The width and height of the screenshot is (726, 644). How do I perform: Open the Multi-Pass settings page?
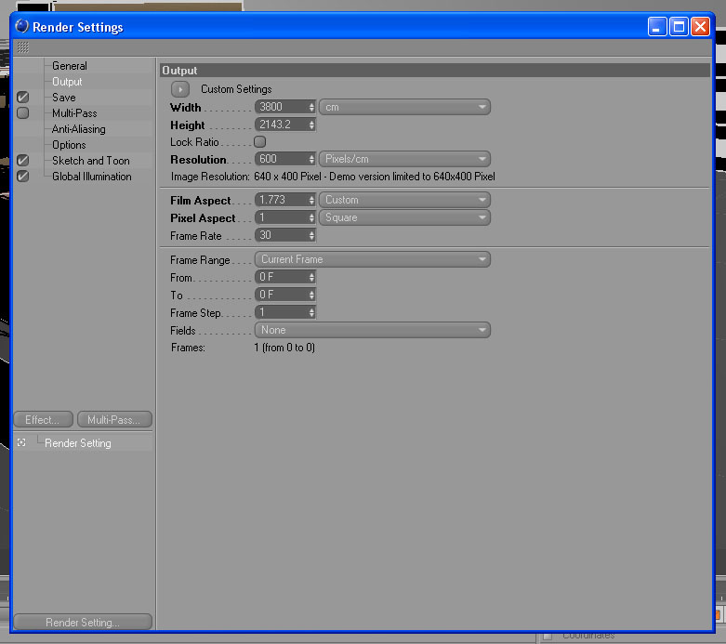(74, 113)
